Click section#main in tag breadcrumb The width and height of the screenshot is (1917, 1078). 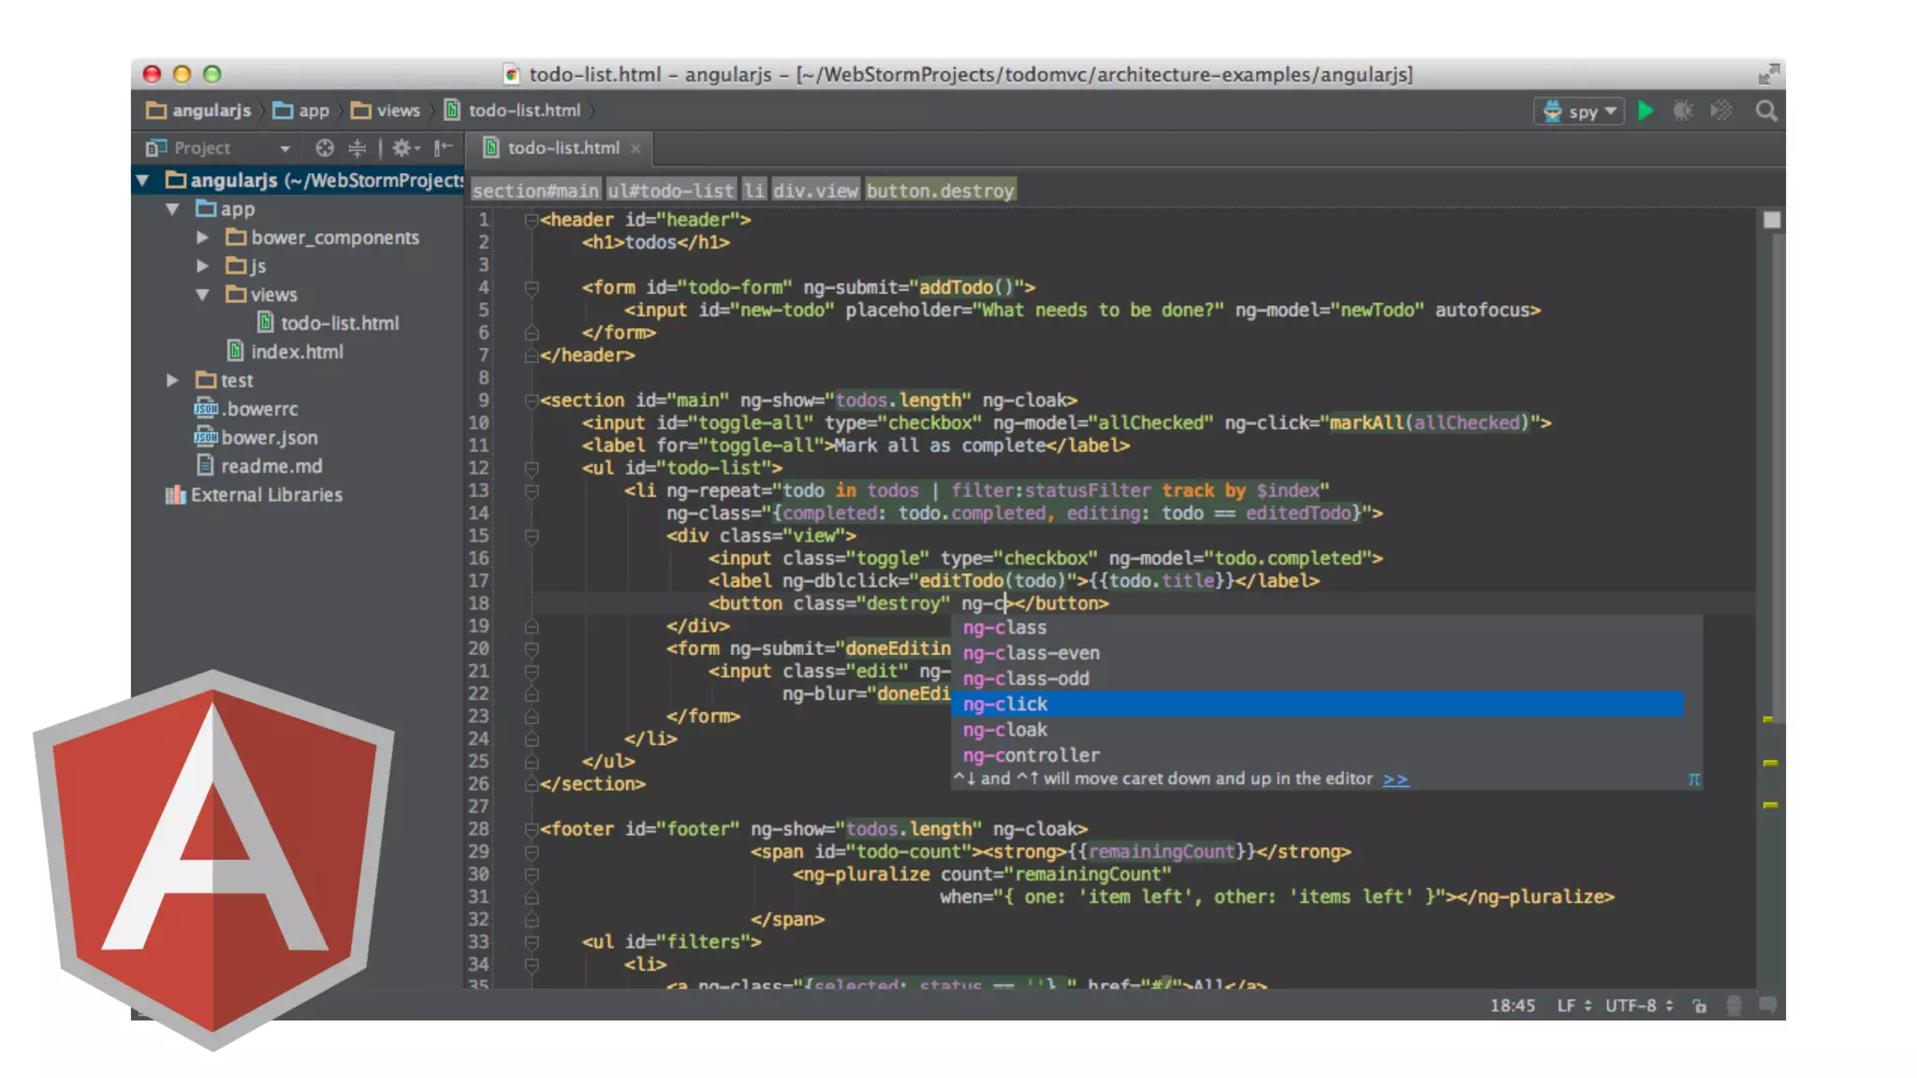(x=535, y=191)
